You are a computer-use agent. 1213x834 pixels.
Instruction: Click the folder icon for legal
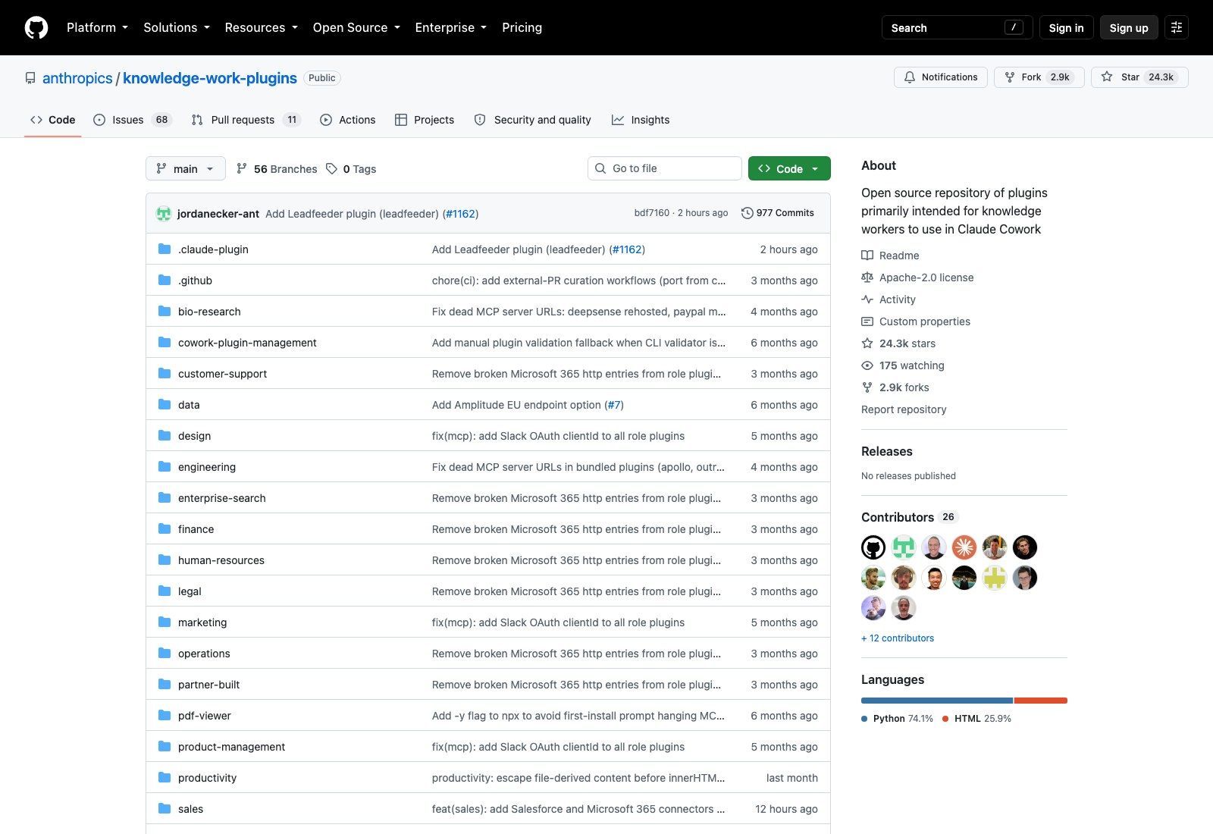[x=165, y=591]
